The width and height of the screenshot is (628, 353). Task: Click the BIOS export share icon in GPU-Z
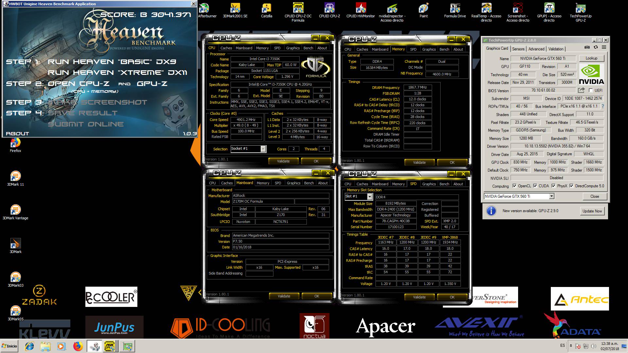click(x=581, y=90)
